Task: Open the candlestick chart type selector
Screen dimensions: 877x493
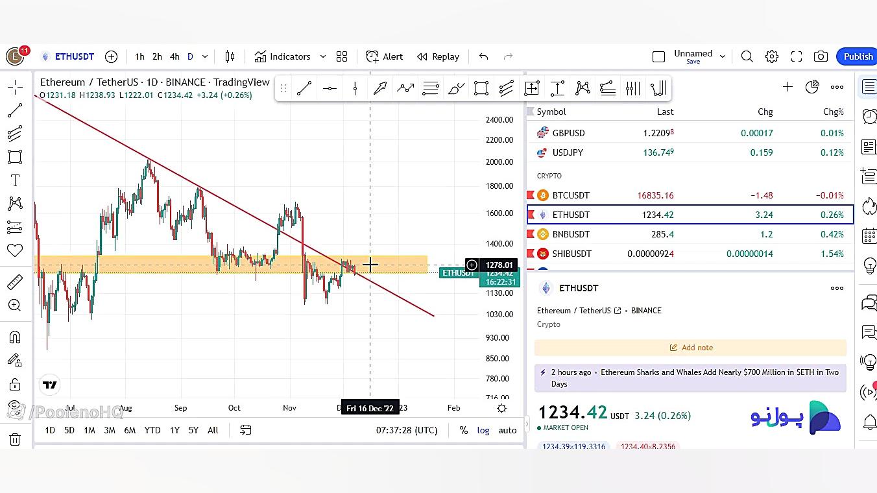Action: [x=230, y=56]
